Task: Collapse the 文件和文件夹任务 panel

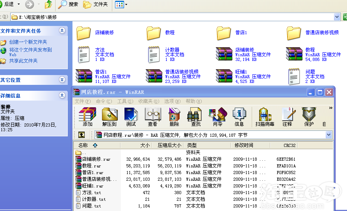Action: pos(62,31)
